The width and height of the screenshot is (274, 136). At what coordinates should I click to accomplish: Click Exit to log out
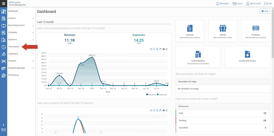pos(268,3)
